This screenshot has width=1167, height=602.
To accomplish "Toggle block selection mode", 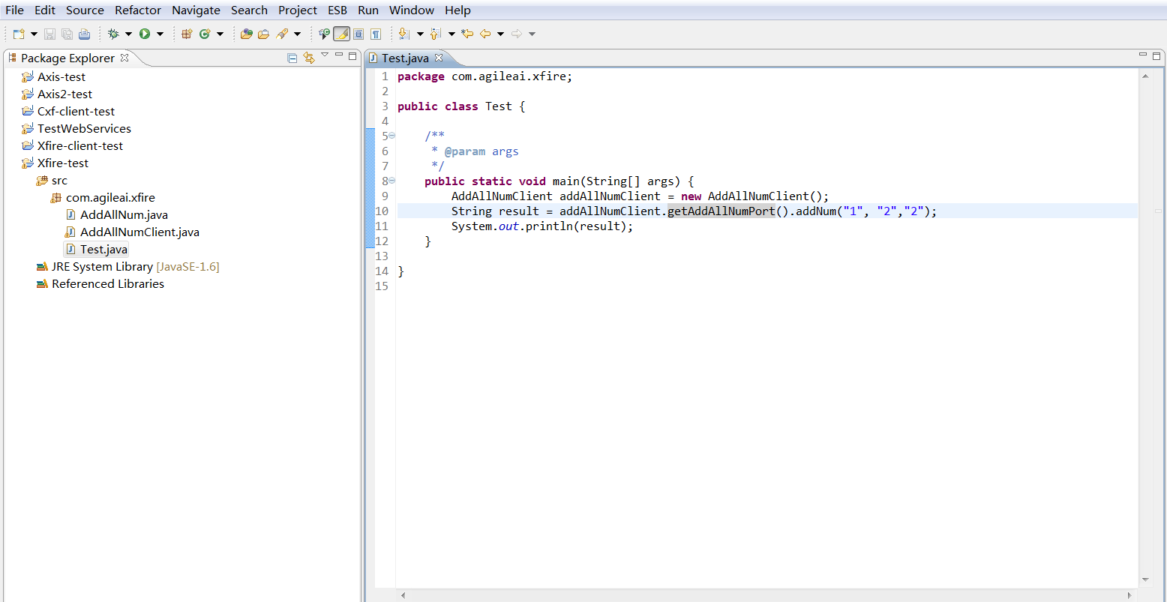I will pyautogui.click(x=358, y=34).
